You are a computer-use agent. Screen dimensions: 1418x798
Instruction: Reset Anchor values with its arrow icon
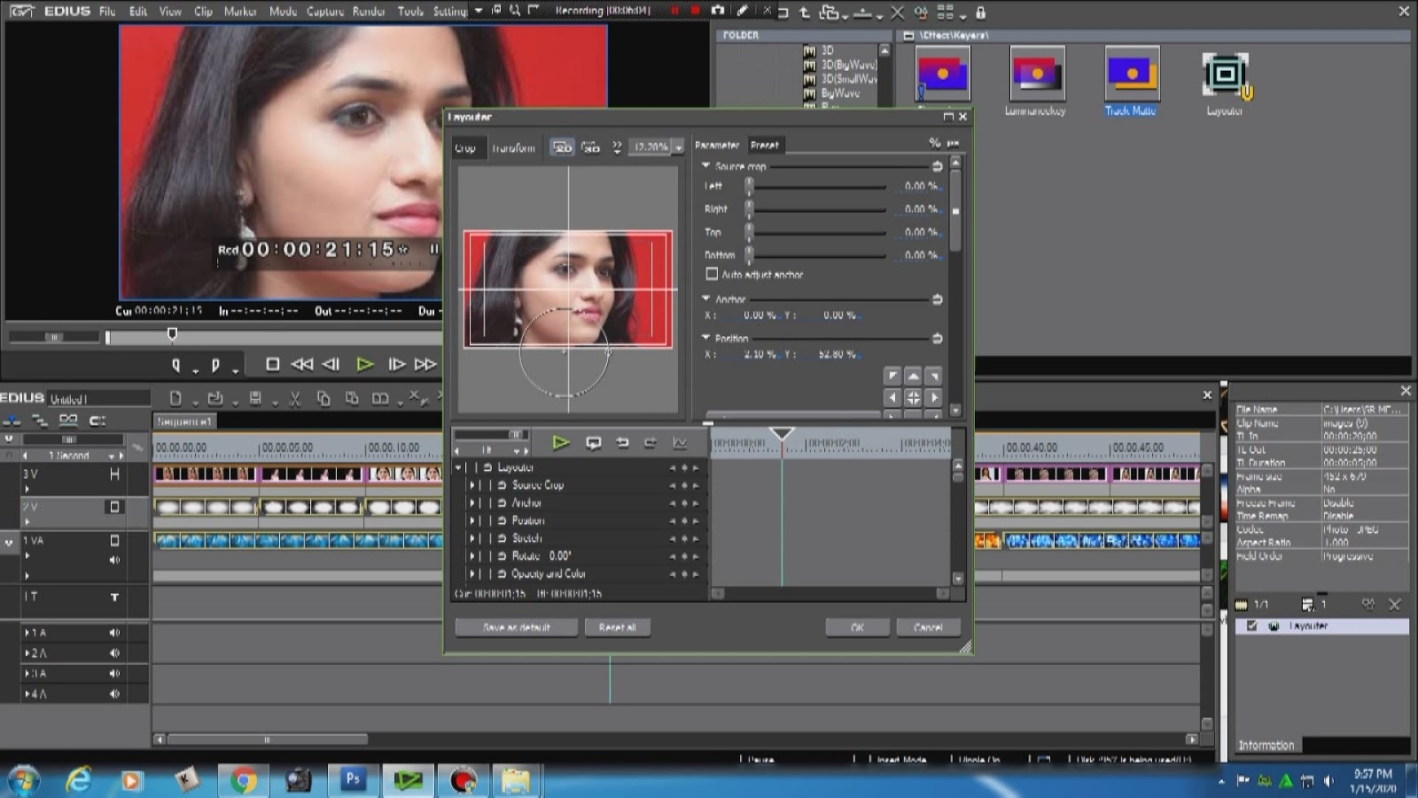937,300
